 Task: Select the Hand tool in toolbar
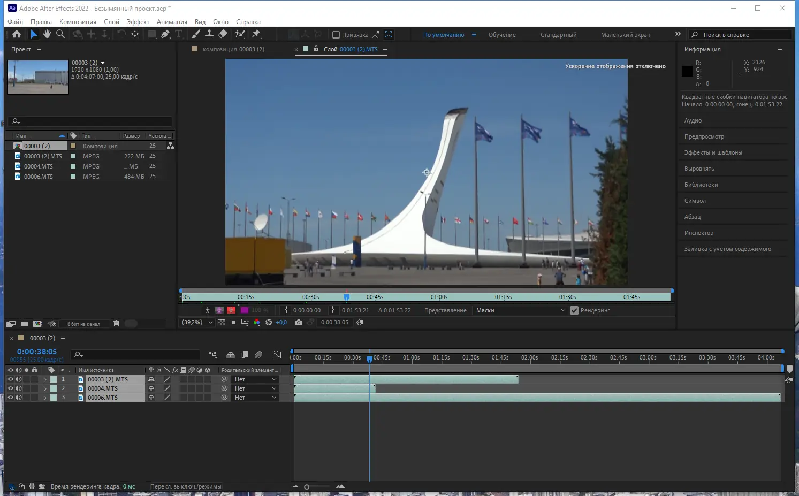tap(47, 34)
